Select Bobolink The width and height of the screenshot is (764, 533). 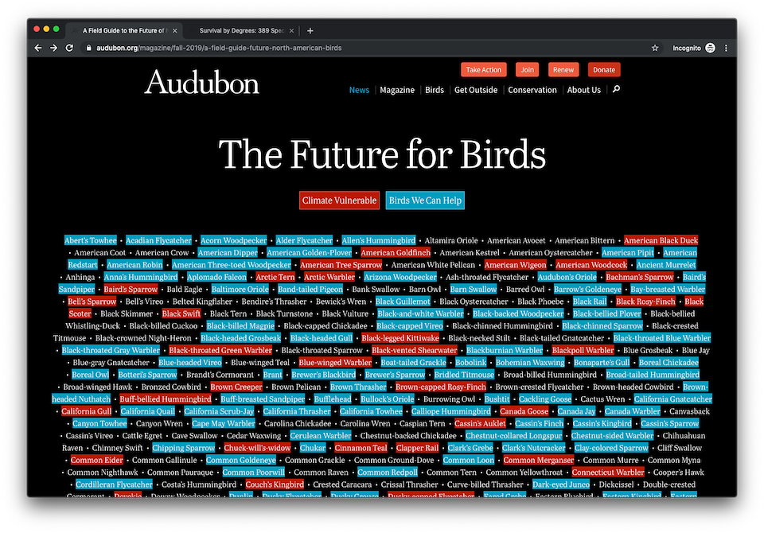(470, 362)
